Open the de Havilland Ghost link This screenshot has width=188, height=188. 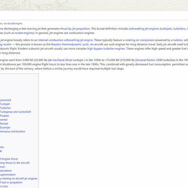click(60, 60)
